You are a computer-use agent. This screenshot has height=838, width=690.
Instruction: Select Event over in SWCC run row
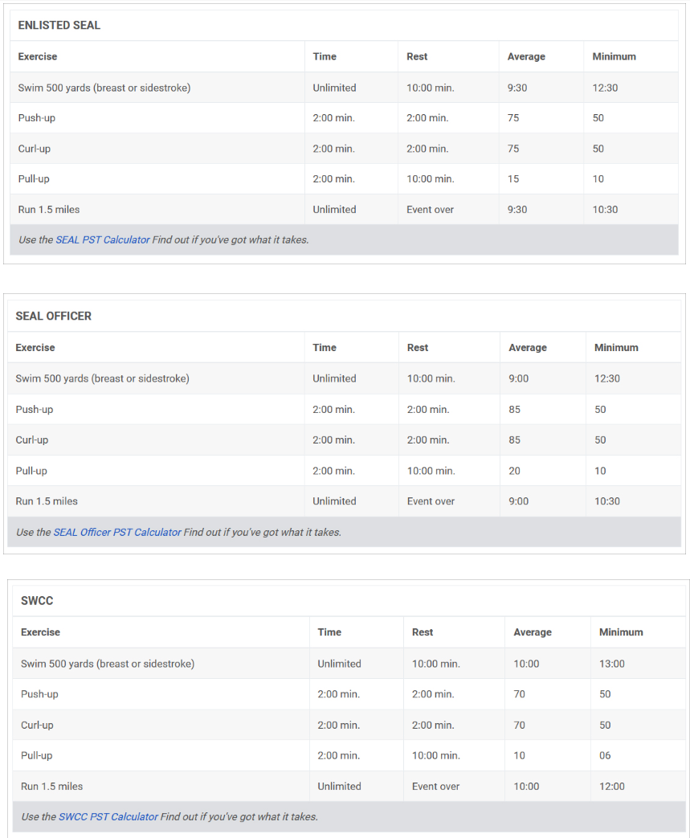point(435,786)
